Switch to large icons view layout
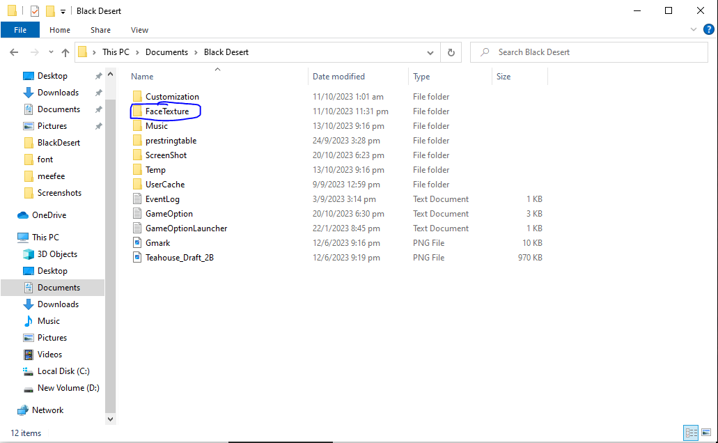 707,433
